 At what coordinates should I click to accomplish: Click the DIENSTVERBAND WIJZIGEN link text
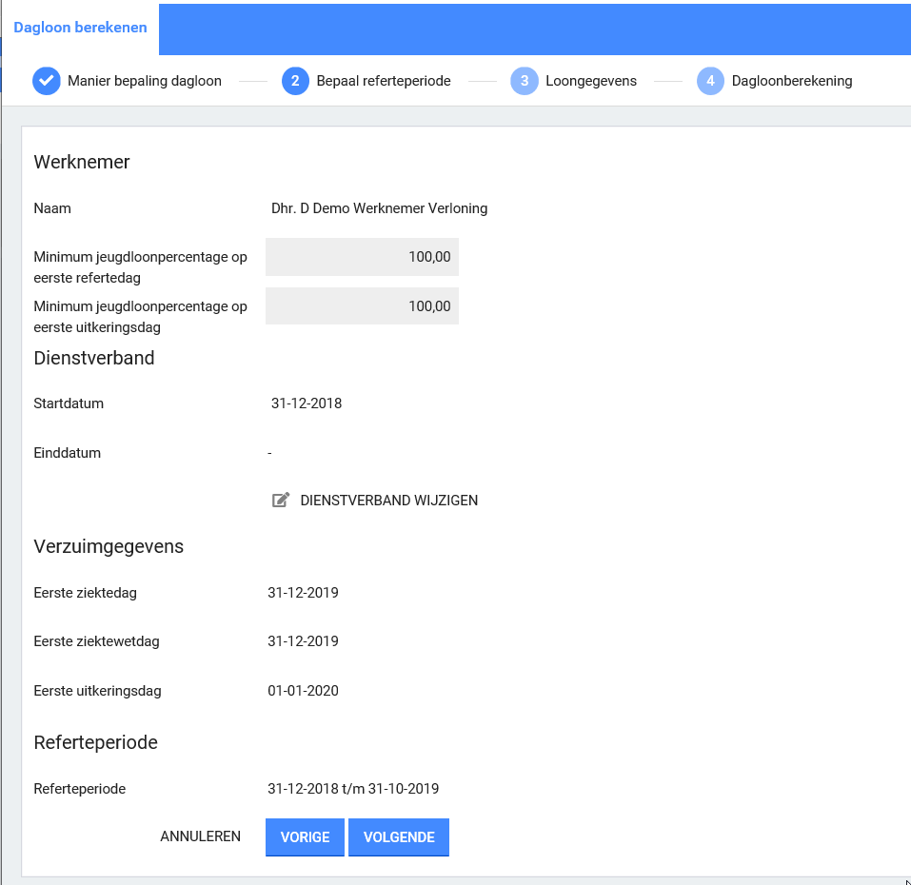click(x=388, y=500)
